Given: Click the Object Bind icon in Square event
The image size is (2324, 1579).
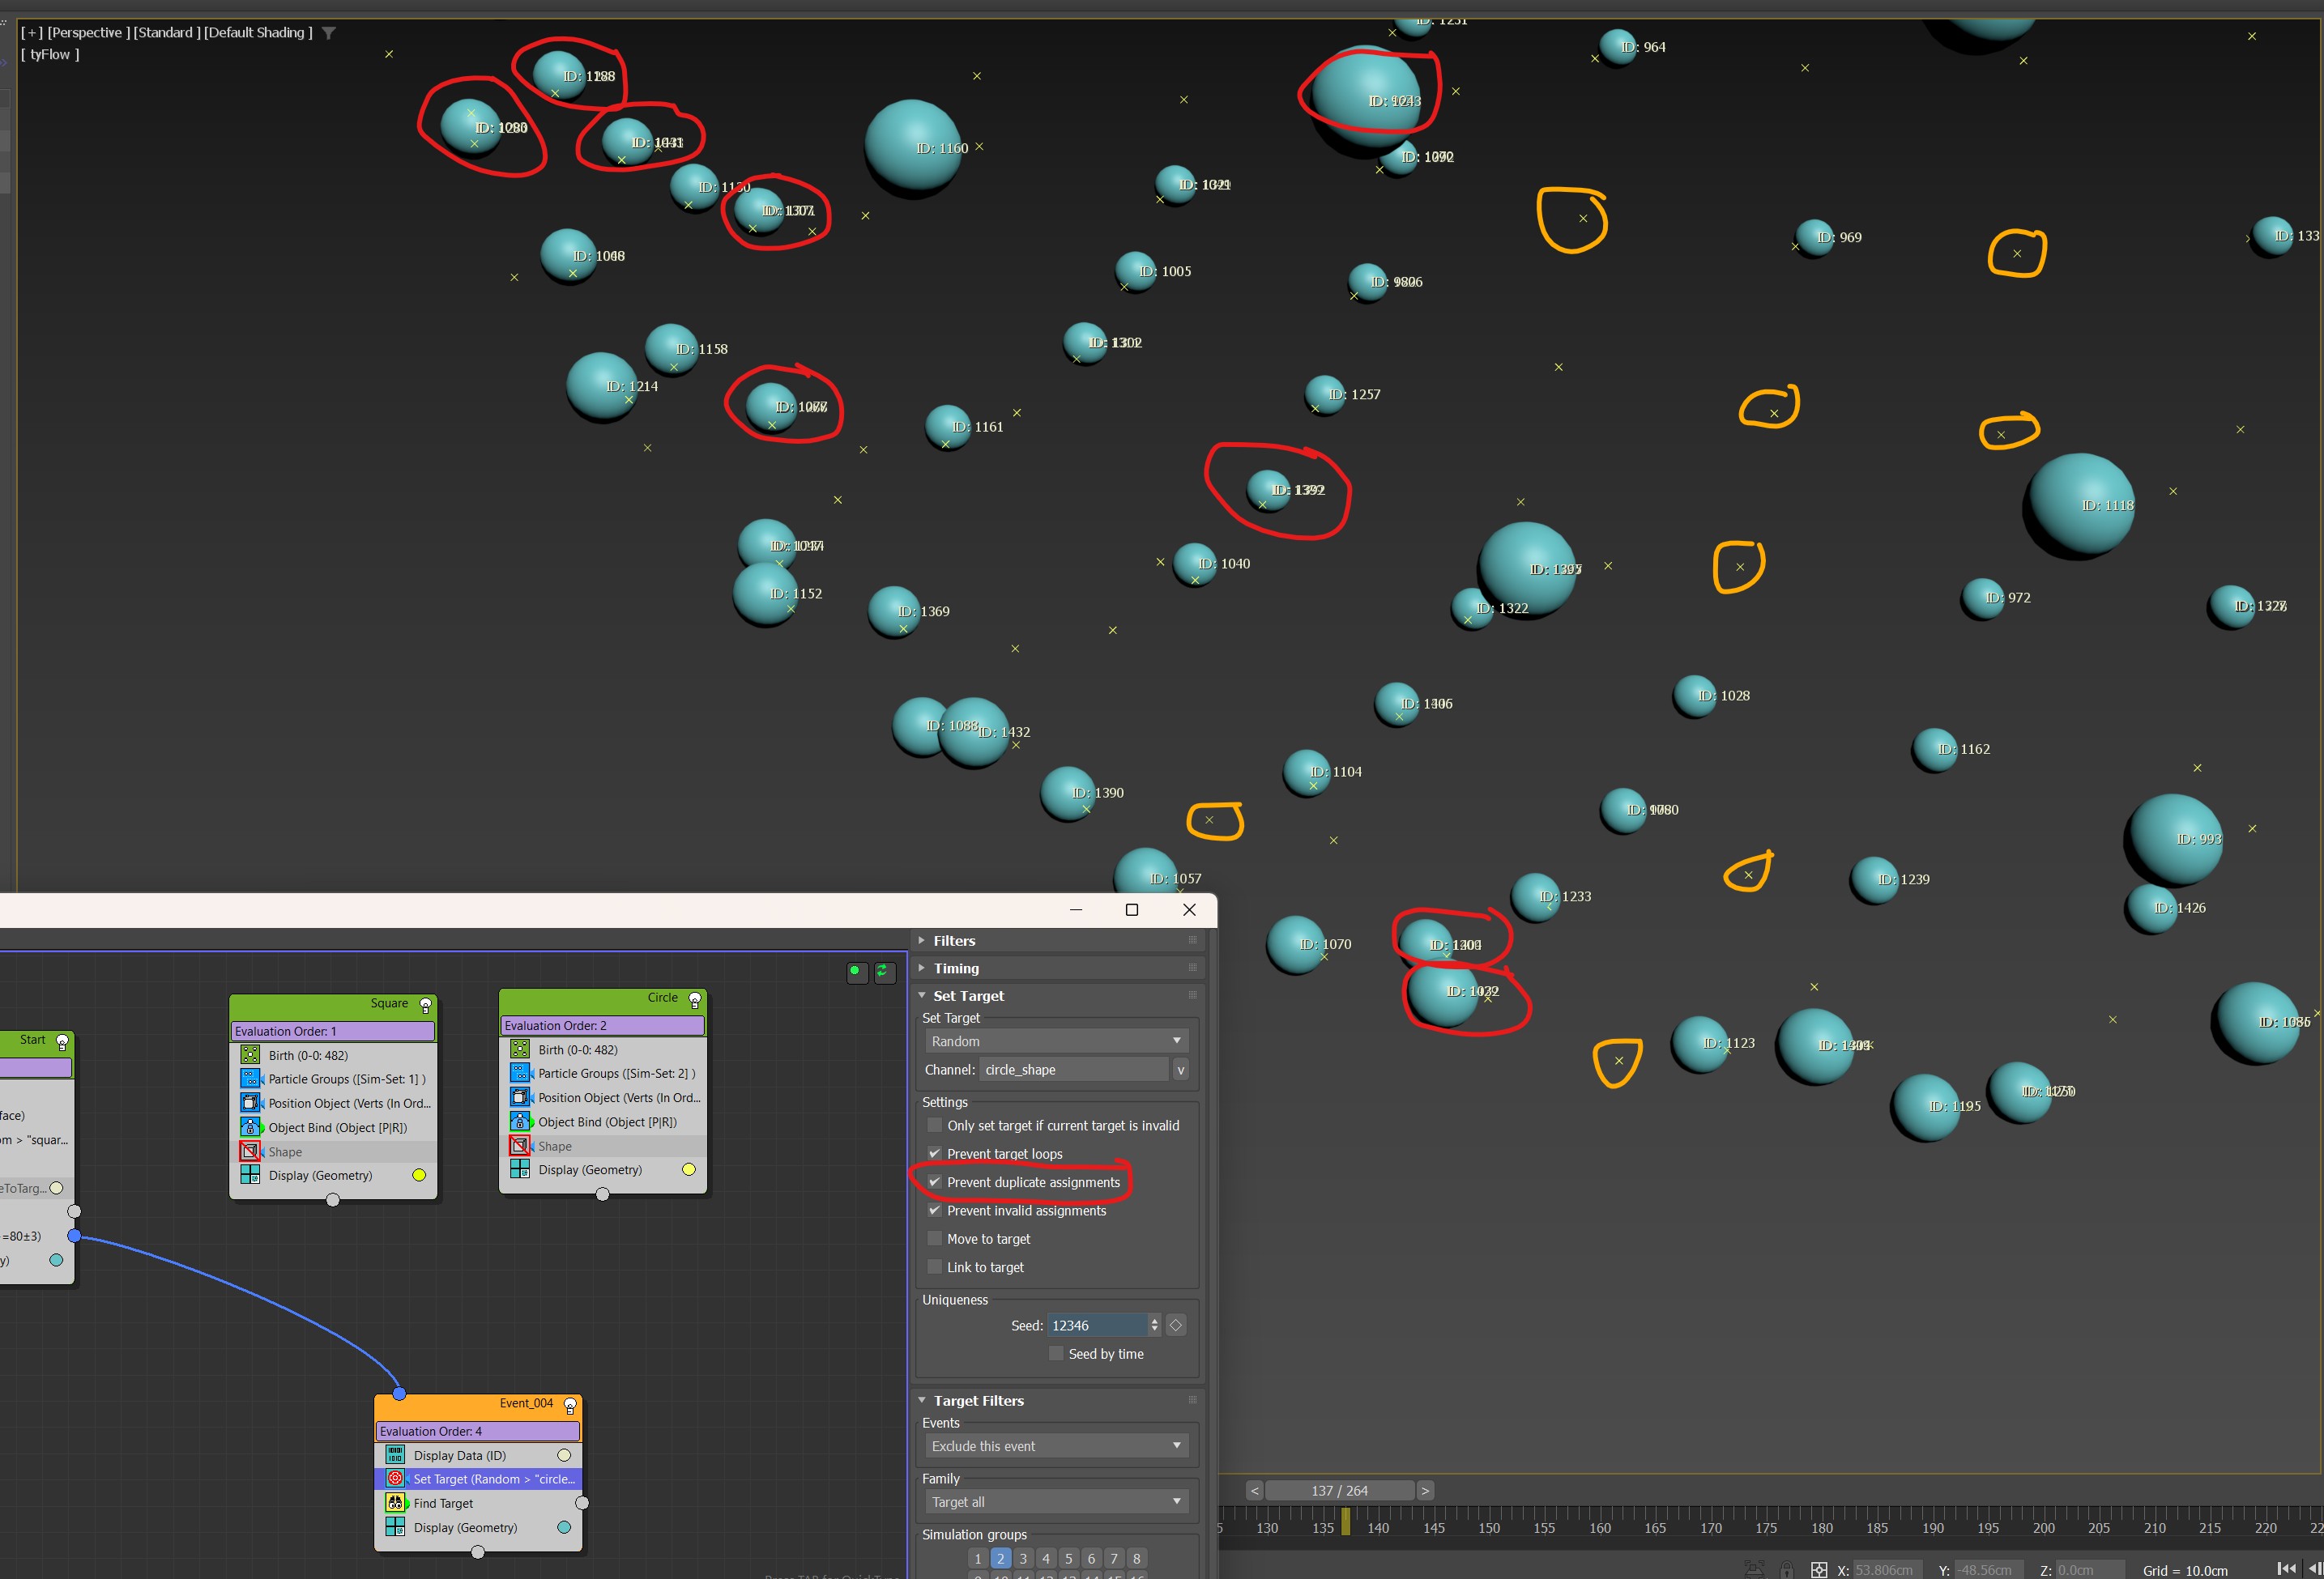Looking at the screenshot, I should [250, 1127].
